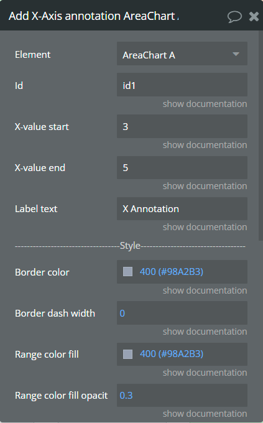Show documentation under X-value end

click(x=205, y=186)
